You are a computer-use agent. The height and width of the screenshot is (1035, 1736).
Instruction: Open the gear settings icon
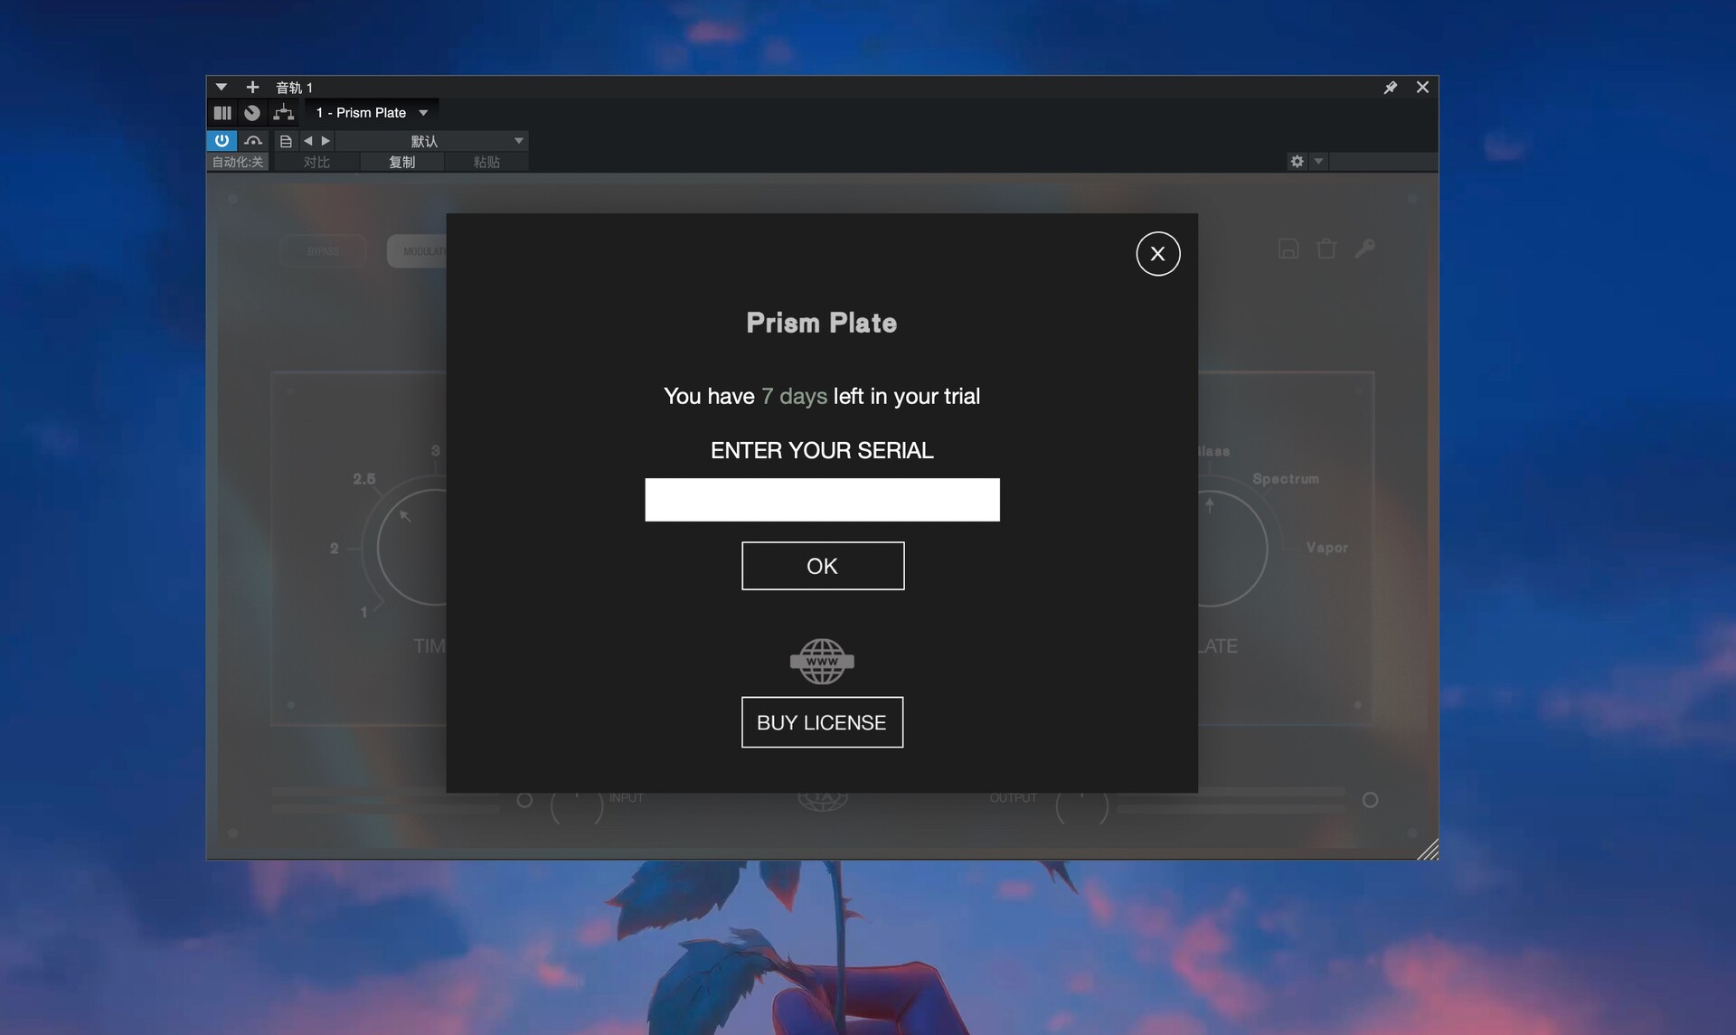pos(1297,161)
